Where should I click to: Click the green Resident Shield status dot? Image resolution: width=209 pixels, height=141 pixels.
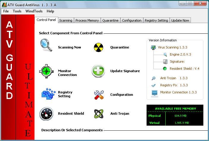tap(165, 69)
